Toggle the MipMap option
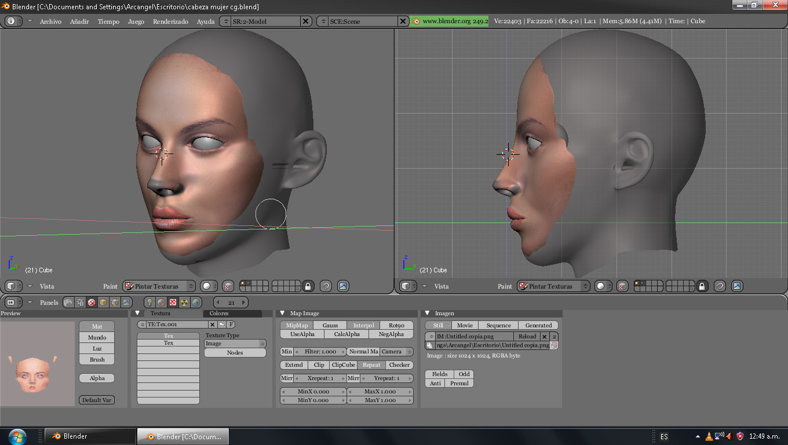The height and width of the screenshot is (445, 788). coord(297,325)
